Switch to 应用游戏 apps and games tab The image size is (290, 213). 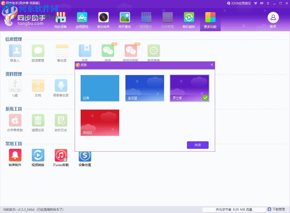[x=82, y=20]
